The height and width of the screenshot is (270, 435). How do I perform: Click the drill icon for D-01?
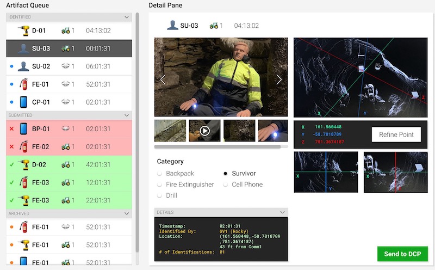click(23, 30)
